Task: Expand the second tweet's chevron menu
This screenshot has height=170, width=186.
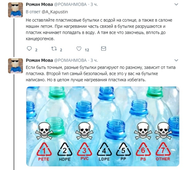Action: coord(176,60)
